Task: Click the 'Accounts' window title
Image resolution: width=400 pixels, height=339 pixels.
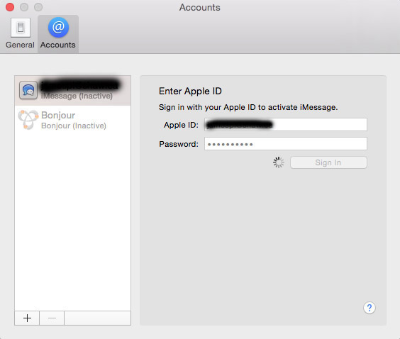Action: (200, 7)
